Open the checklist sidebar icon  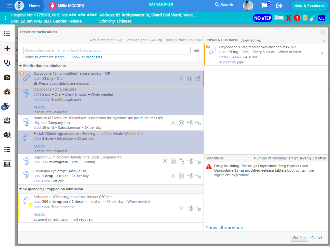7,149
